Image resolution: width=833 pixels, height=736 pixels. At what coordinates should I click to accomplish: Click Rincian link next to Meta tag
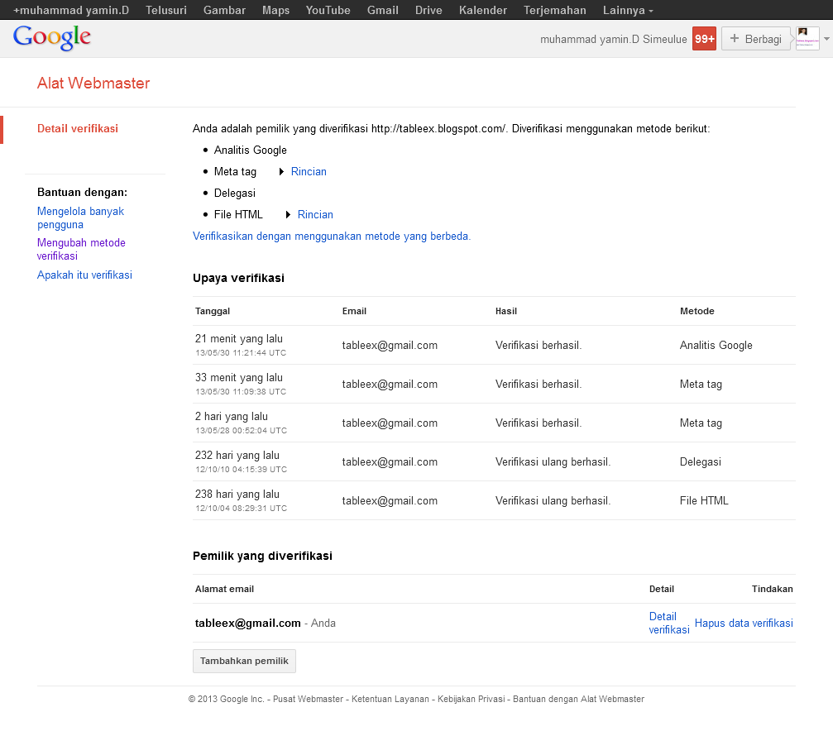pyautogui.click(x=309, y=171)
